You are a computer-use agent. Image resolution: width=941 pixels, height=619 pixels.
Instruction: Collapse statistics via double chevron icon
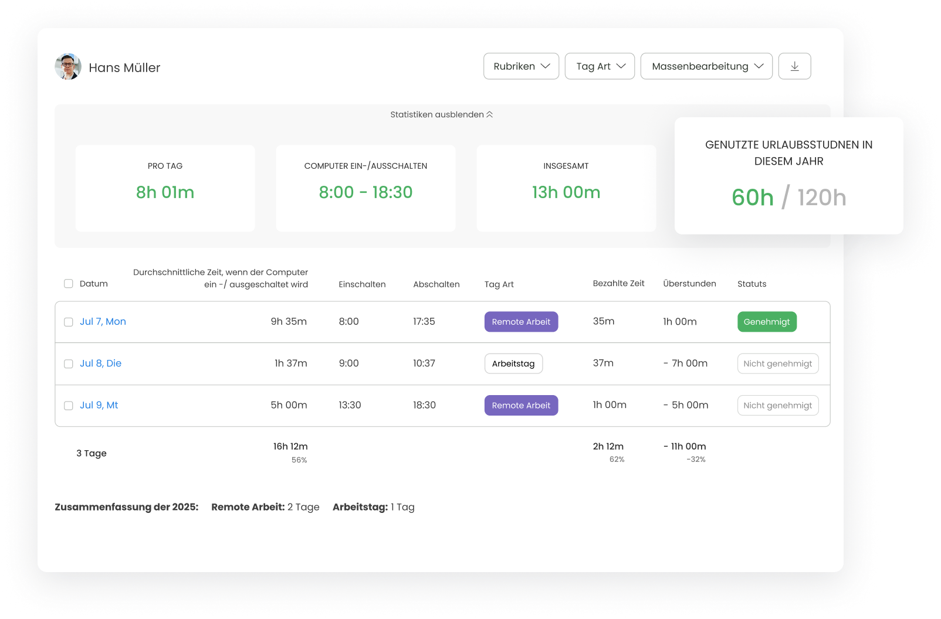489,114
